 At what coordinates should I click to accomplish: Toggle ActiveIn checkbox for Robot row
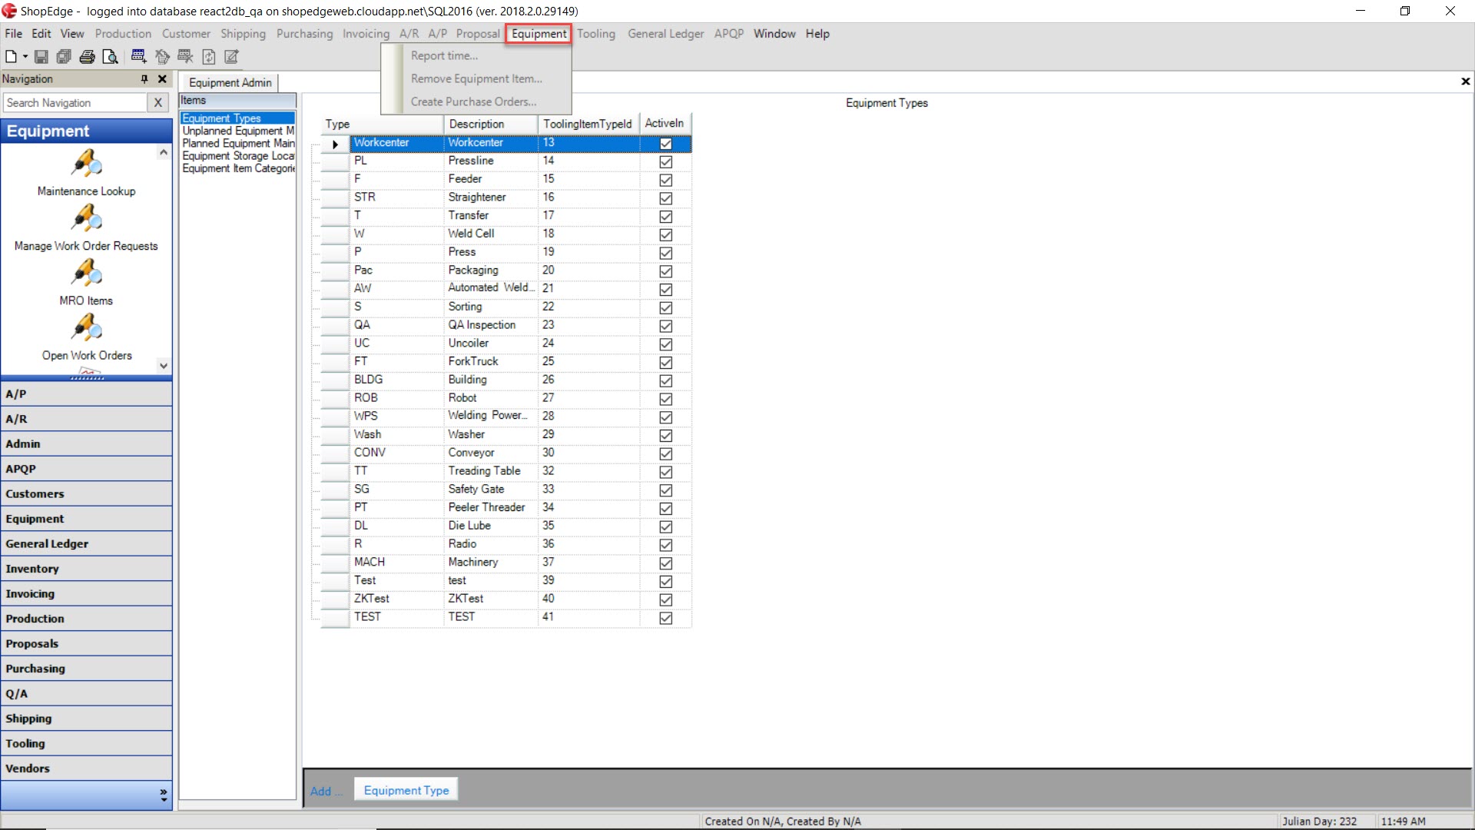pyautogui.click(x=665, y=398)
